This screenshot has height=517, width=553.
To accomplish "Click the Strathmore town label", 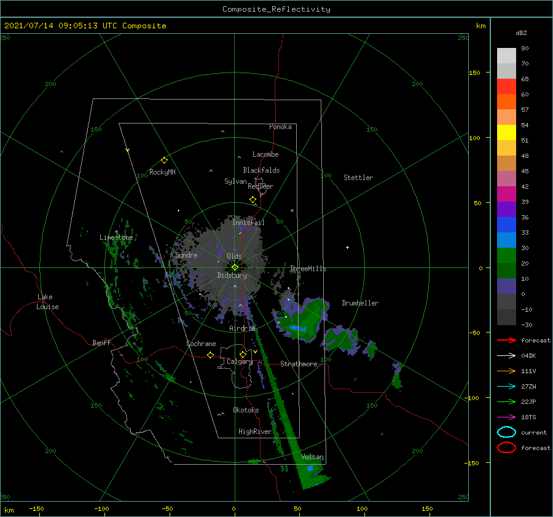I will (299, 364).
